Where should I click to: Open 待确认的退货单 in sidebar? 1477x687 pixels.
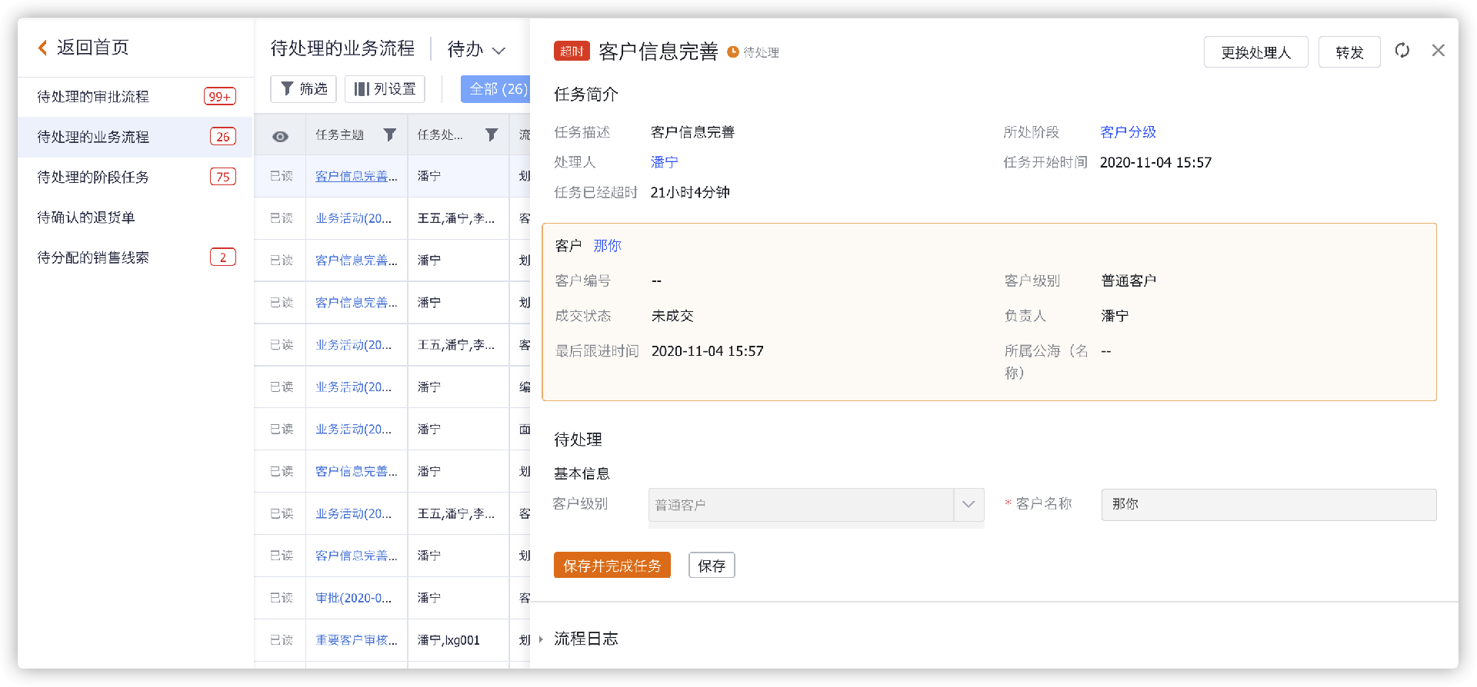click(x=135, y=217)
